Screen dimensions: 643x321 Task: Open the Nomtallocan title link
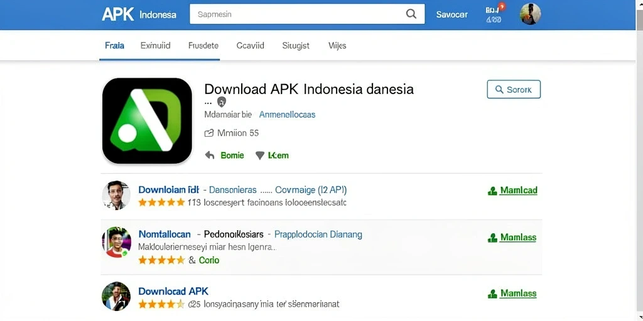(165, 234)
